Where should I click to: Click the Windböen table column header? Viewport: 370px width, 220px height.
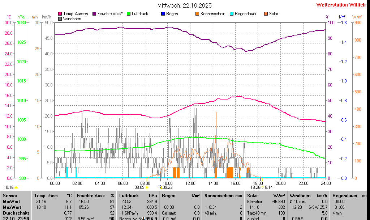click(x=299, y=195)
